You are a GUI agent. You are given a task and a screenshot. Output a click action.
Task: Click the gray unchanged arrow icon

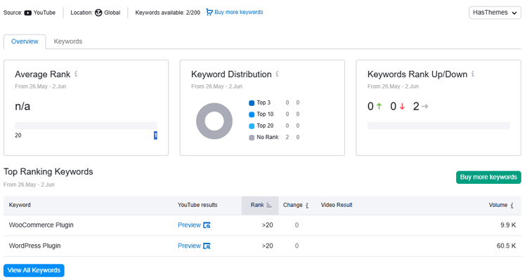pos(425,107)
